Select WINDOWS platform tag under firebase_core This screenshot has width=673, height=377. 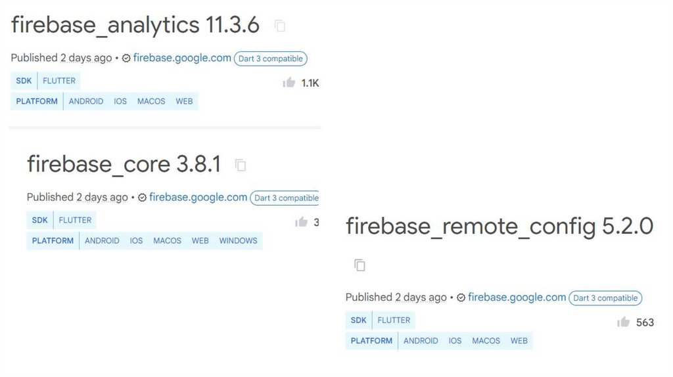coord(238,241)
